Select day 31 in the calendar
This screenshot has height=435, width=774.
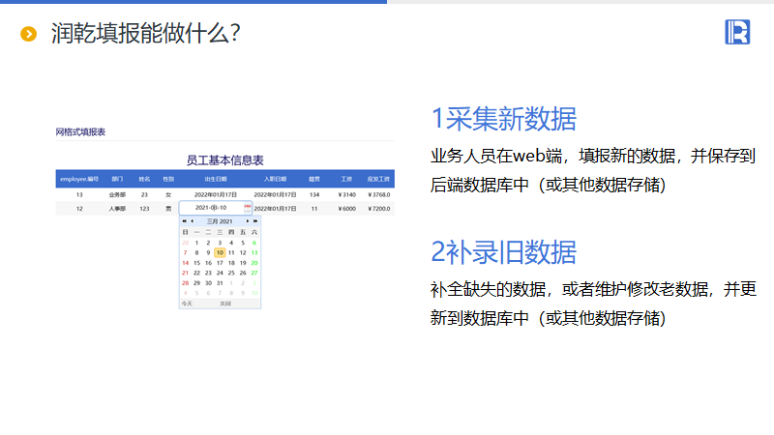220,283
